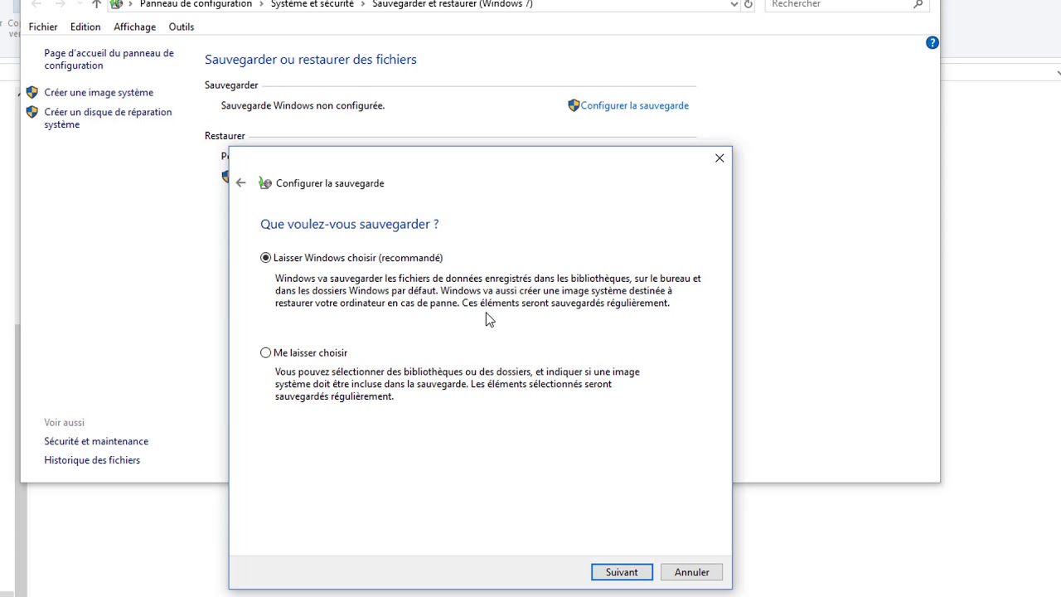The width and height of the screenshot is (1061, 597).
Task: Click the search magnifier icon
Action: [x=918, y=4]
